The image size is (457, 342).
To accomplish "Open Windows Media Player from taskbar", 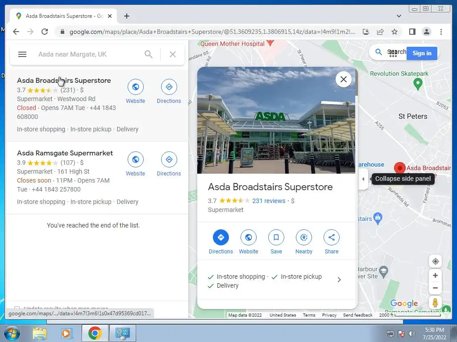I will 66,333.
